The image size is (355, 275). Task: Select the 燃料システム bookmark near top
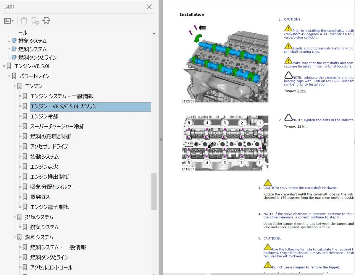tap(32, 49)
